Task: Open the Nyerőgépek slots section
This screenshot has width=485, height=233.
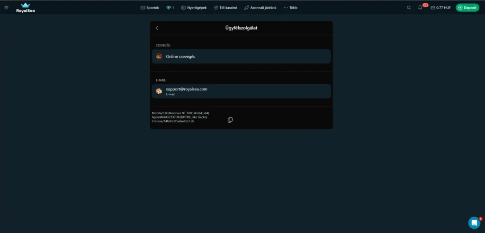Action: (x=194, y=8)
